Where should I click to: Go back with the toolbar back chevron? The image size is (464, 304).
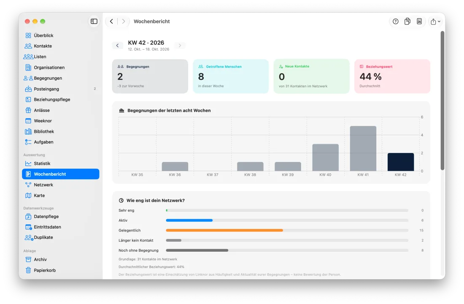pos(111,21)
